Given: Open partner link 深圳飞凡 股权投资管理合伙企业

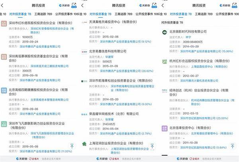Looking at the screenshot, I should point(52,135).
